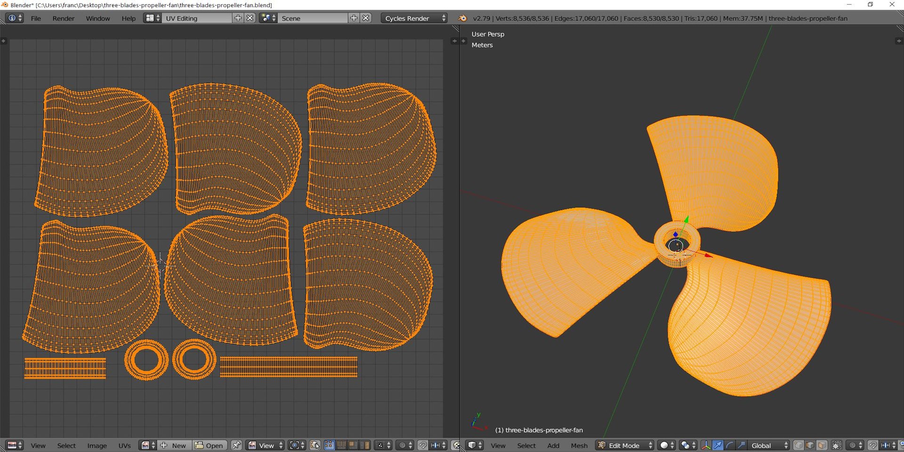
Task: Switch to vertex select mode in 3D view
Action: point(799,445)
